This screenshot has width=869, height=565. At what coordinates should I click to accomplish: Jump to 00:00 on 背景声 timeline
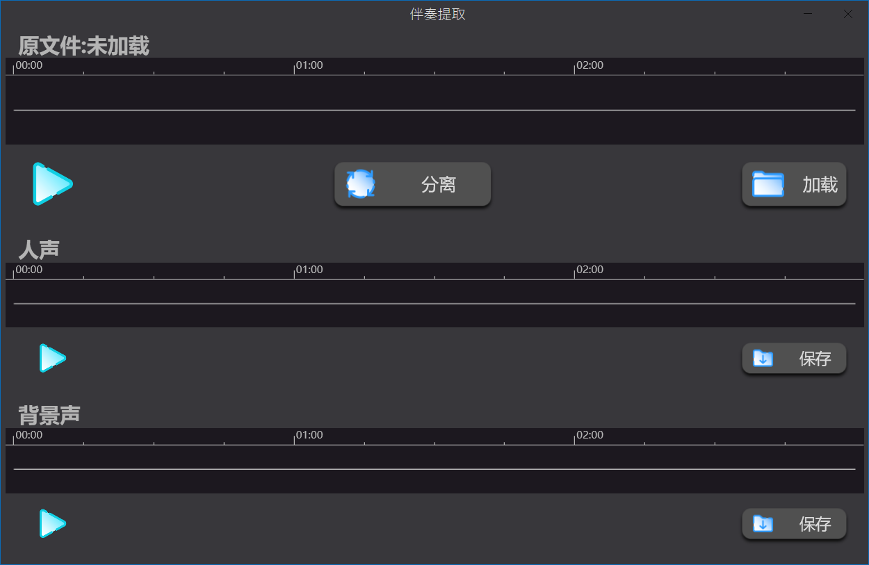click(x=15, y=436)
